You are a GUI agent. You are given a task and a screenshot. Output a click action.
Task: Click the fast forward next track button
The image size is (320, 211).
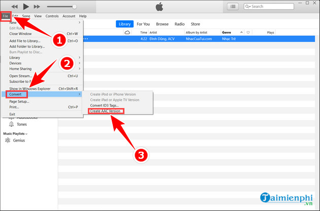coord(37,7)
